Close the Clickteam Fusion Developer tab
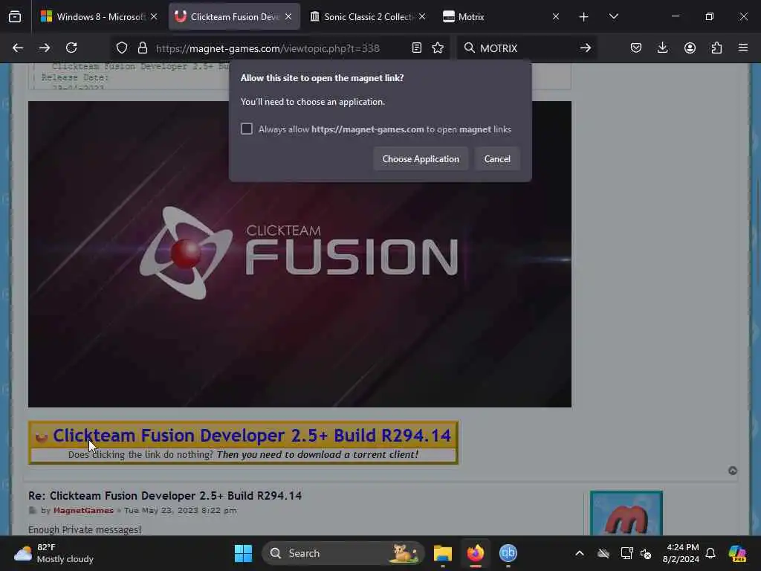 click(x=288, y=16)
